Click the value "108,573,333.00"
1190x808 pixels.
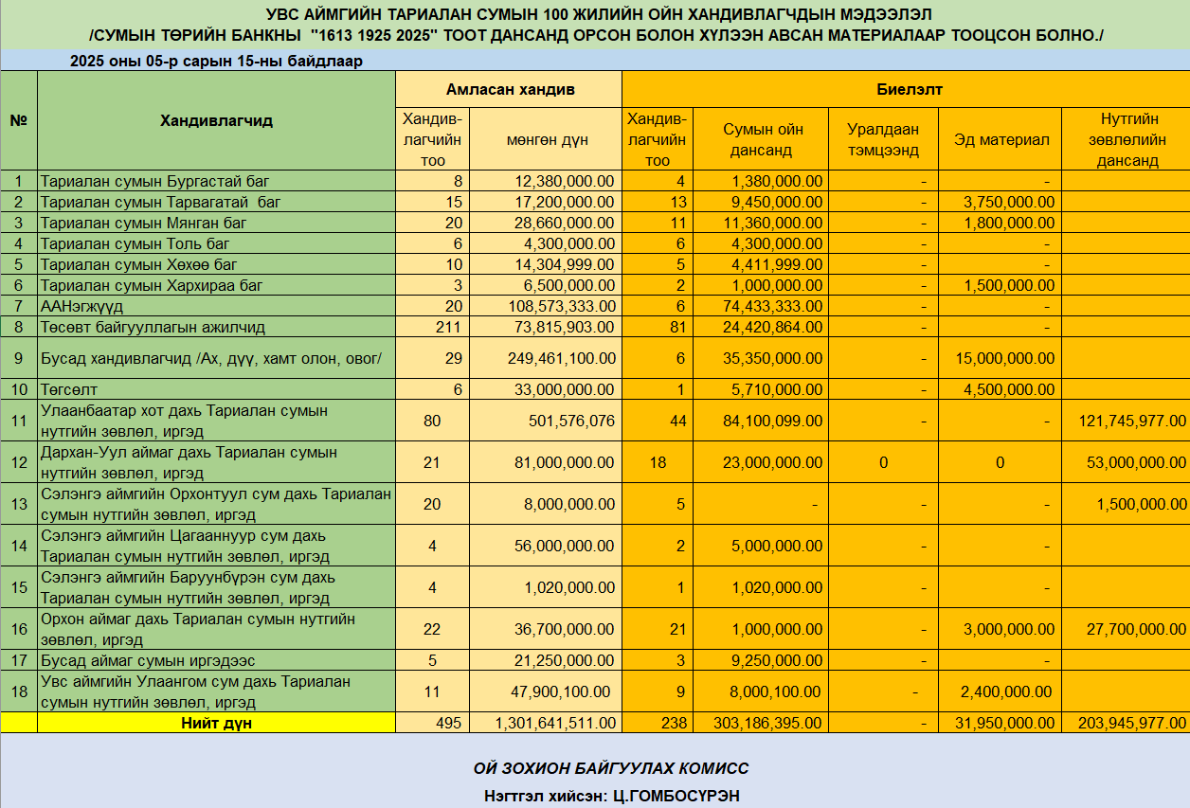pyautogui.click(x=561, y=306)
